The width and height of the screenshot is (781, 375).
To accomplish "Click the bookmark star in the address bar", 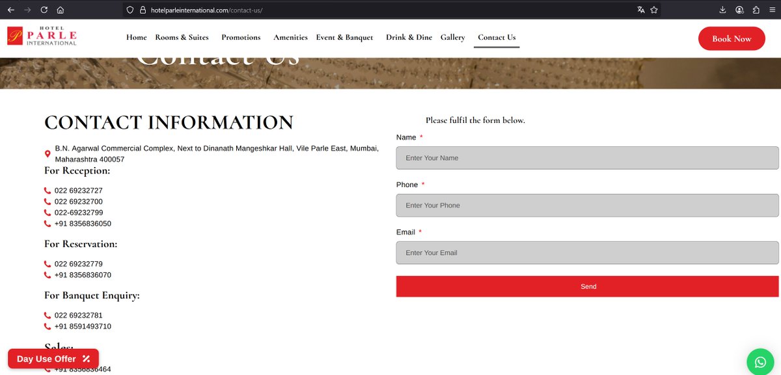I will click(x=654, y=10).
